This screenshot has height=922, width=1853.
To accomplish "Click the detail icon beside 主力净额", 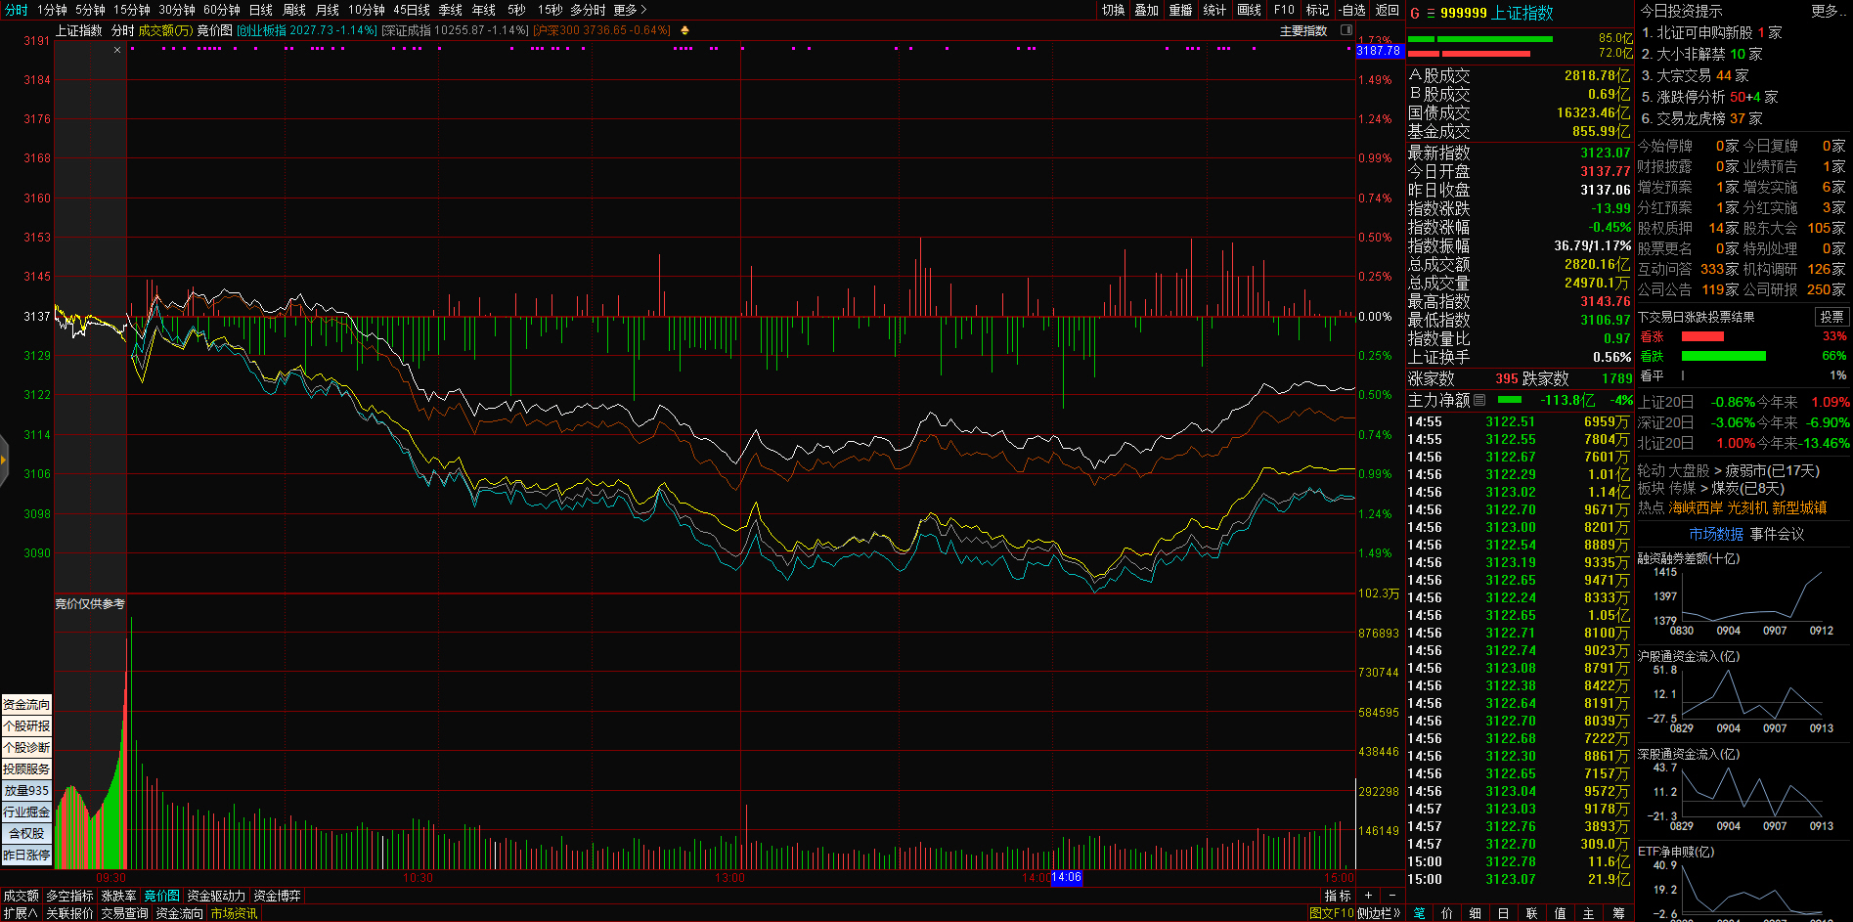I will pyautogui.click(x=1479, y=400).
